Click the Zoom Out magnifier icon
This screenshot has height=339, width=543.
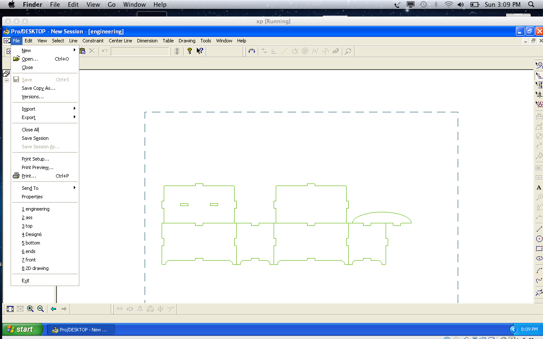pyautogui.click(x=40, y=309)
